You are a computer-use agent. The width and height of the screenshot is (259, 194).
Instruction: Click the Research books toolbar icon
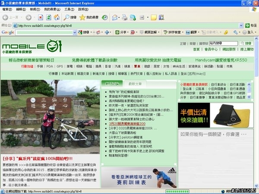click(x=161, y=17)
